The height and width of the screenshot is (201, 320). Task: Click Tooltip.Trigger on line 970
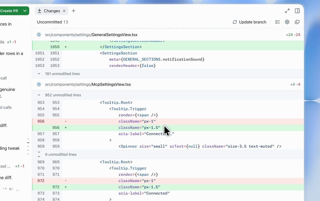click(x=128, y=168)
